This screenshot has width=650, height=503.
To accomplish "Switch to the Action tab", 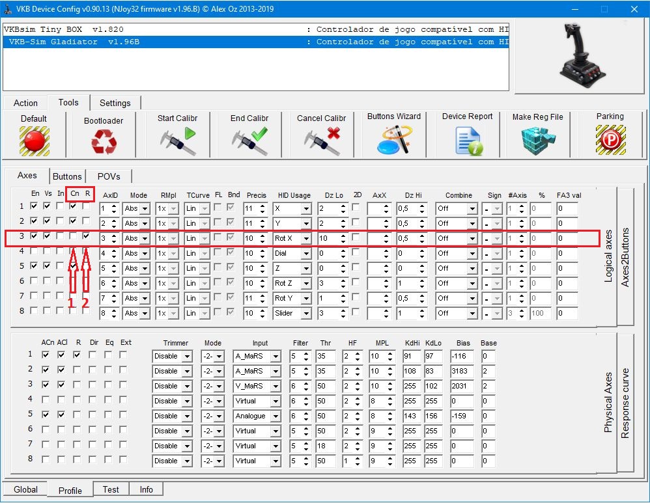I will click(x=25, y=103).
